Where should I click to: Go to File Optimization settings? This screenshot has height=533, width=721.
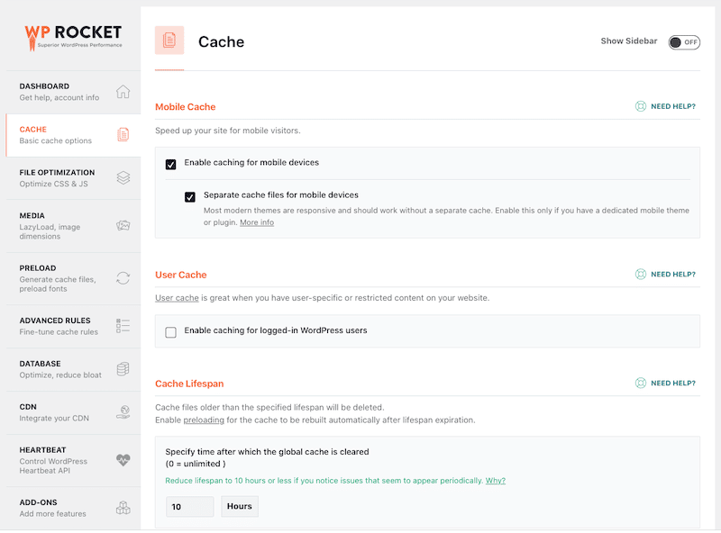pyautogui.click(x=74, y=178)
